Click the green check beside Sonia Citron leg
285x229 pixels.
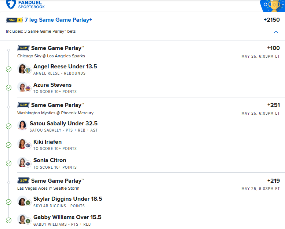(8, 164)
